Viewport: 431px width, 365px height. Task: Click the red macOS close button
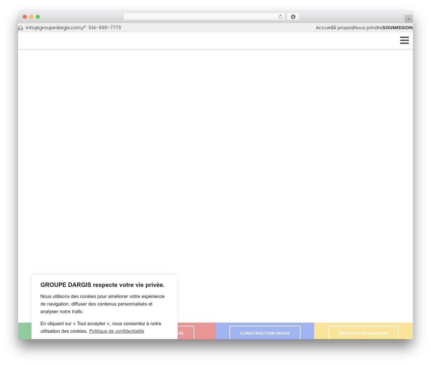click(x=25, y=17)
